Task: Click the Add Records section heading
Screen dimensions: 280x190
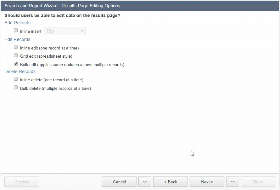Action: click(x=18, y=23)
